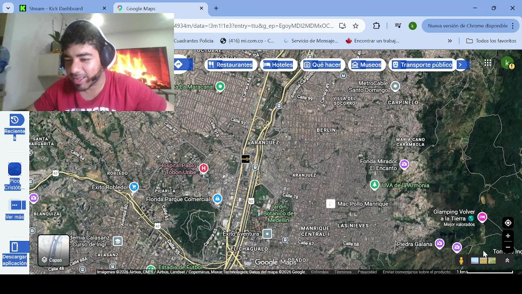Open the Jardín Botánico de Medellín label
Viewport: 522px width, 294px height.
[278, 213]
